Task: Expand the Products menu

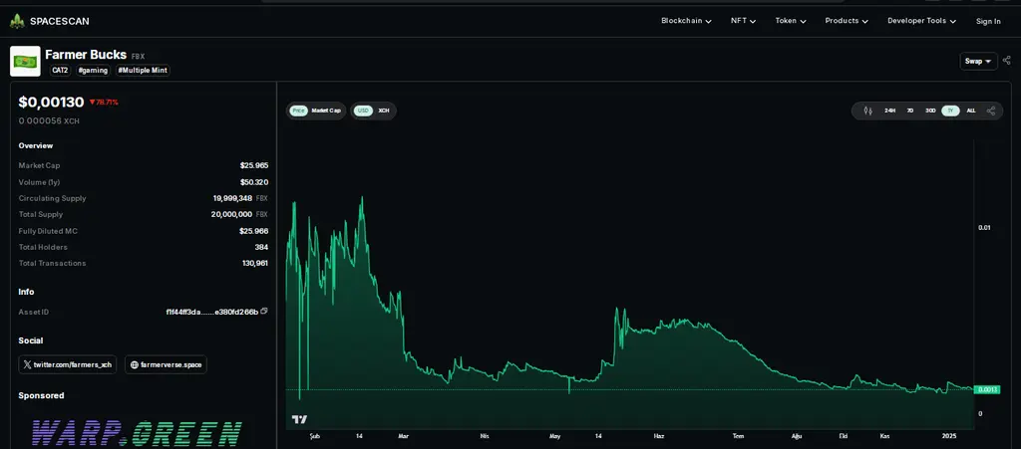Action: pyautogui.click(x=847, y=21)
